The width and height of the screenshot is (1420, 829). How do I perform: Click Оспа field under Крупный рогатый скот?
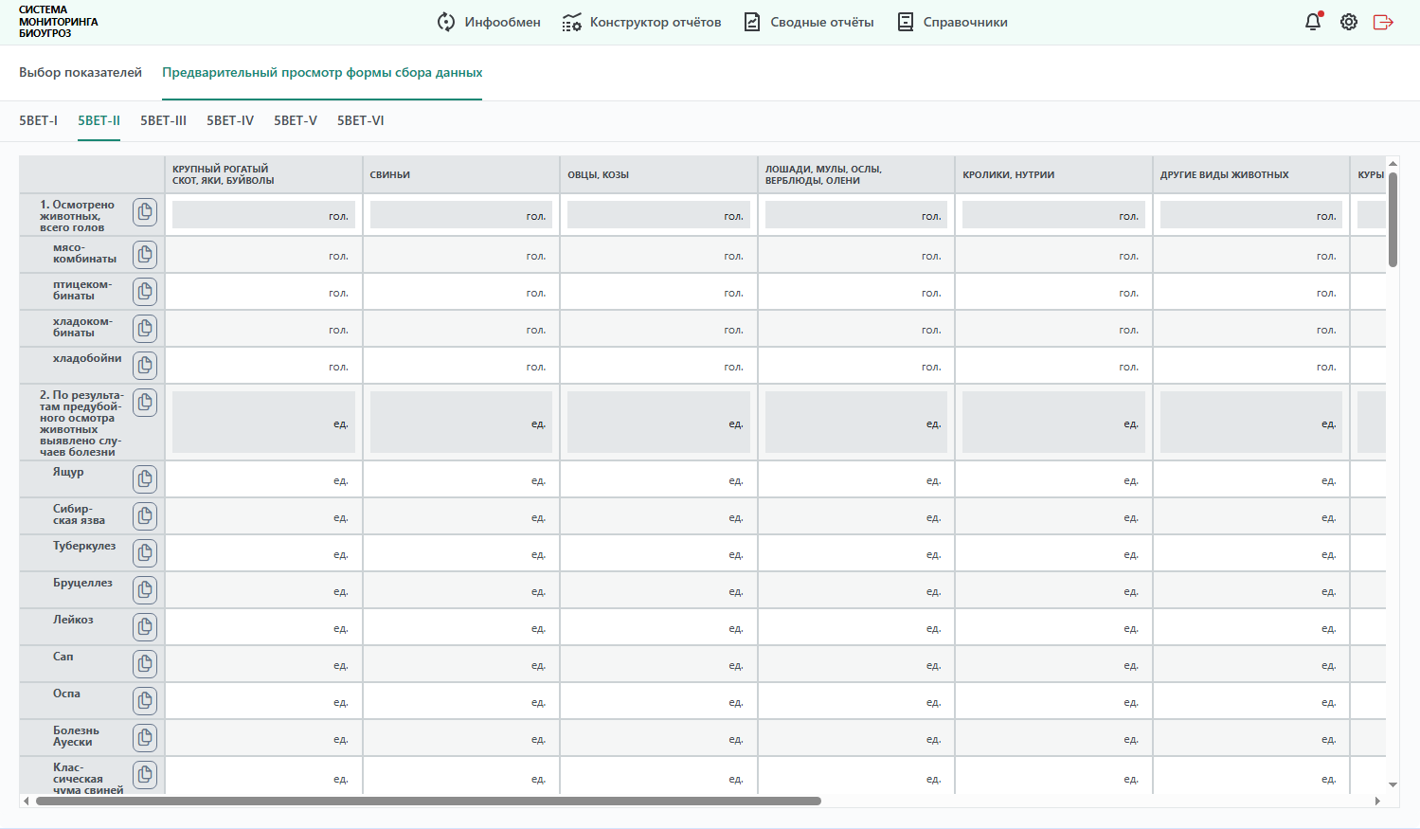point(263,701)
